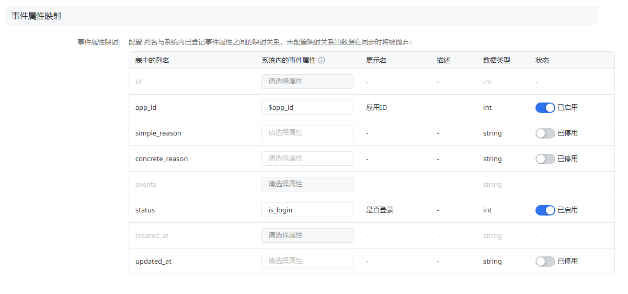Turn off the status row toggle

click(545, 210)
